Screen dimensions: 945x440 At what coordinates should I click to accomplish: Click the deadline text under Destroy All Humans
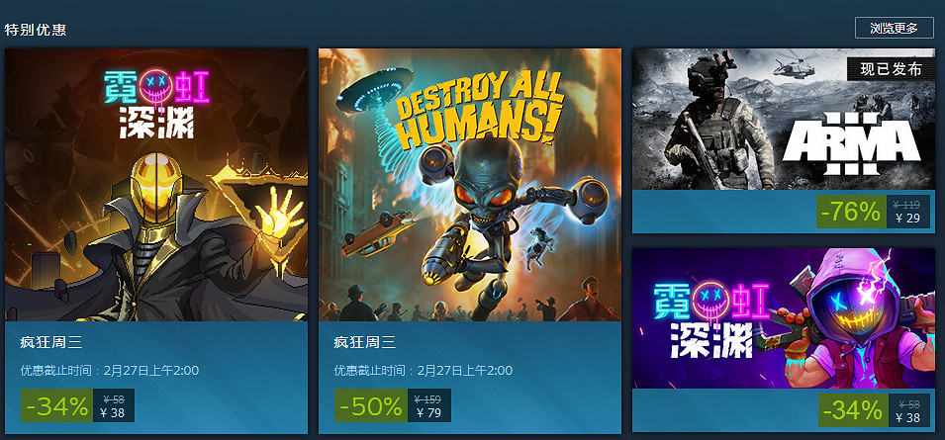424,370
